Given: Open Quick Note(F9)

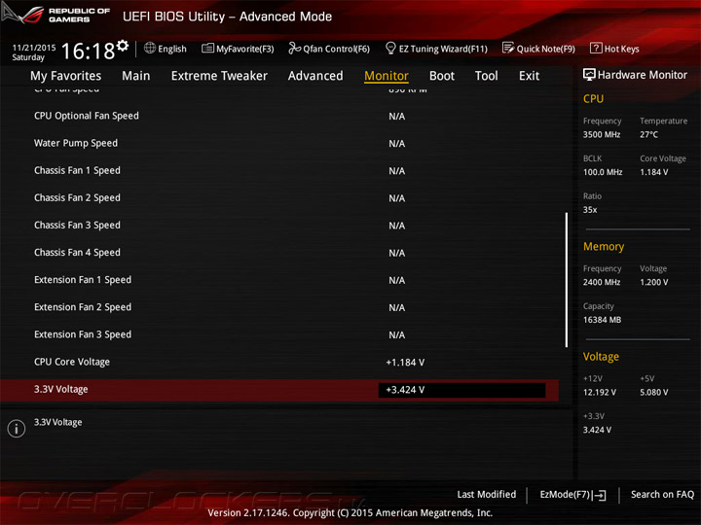Looking at the screenshot, I should [538, 49].
